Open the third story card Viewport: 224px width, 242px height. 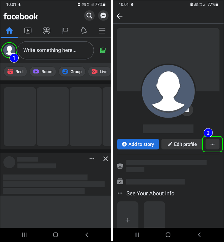(x=86, y=117)
